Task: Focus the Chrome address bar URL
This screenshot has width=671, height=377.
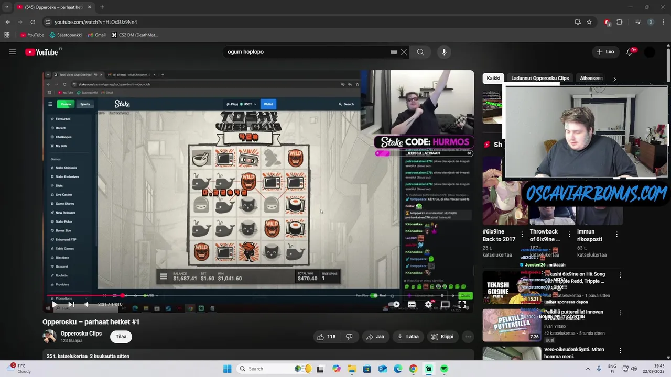Action: 96,22
